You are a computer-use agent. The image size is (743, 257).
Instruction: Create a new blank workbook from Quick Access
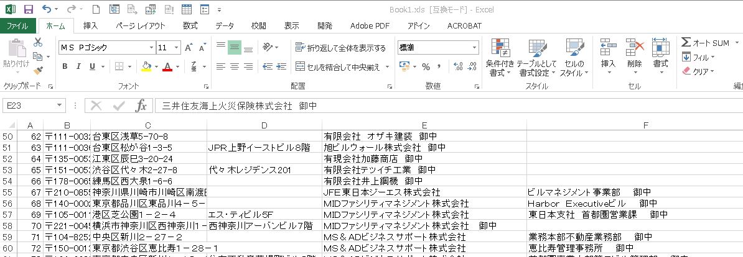point(96,9)
